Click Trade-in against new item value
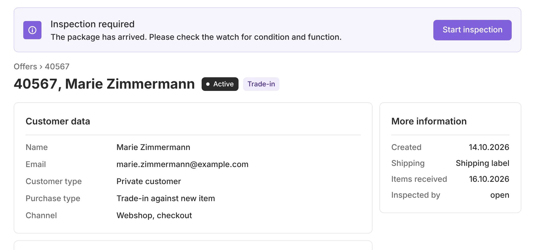This screenshot has width=535, height=250. [166, 198]
